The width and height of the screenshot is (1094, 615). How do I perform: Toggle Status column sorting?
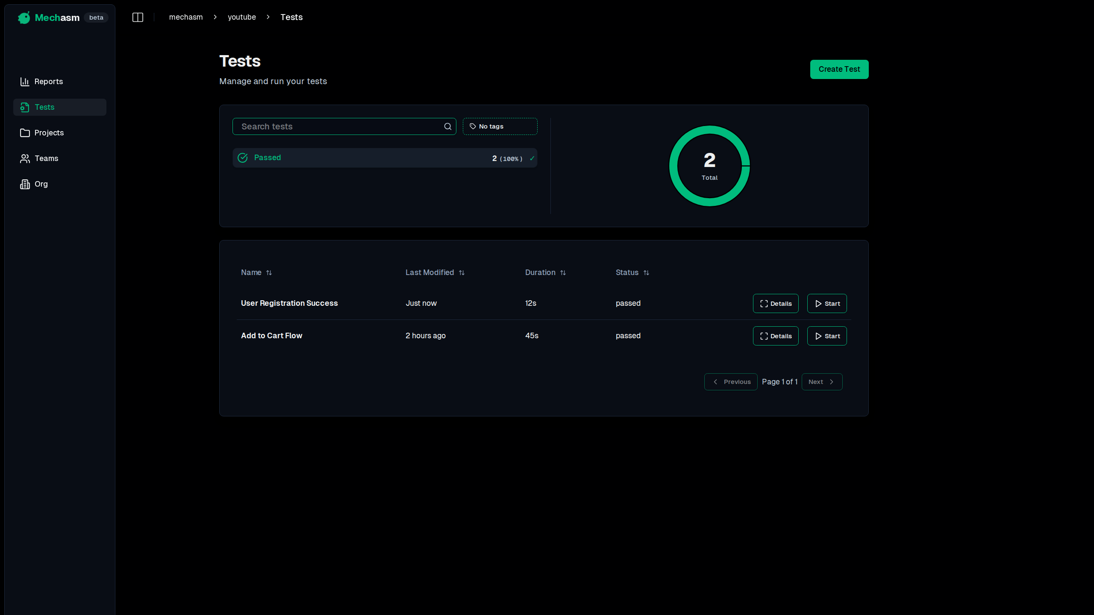click(646, 272)
